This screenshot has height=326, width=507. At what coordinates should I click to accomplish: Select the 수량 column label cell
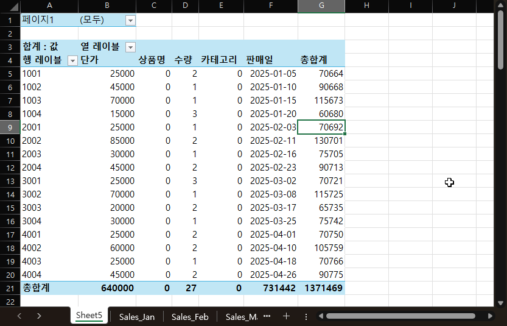coord(185,60)
